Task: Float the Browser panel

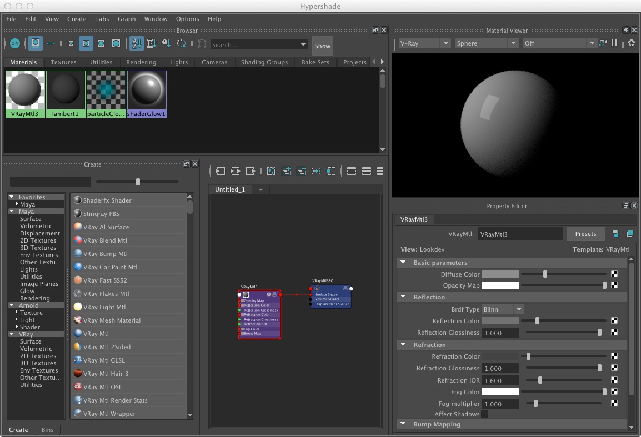Action: [375, 30]
